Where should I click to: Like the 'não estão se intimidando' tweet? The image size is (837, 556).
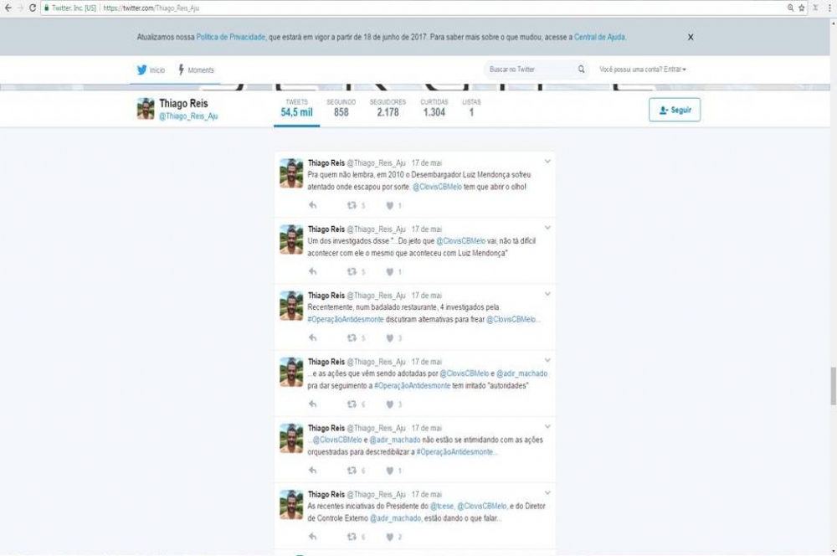coord(390,471)
